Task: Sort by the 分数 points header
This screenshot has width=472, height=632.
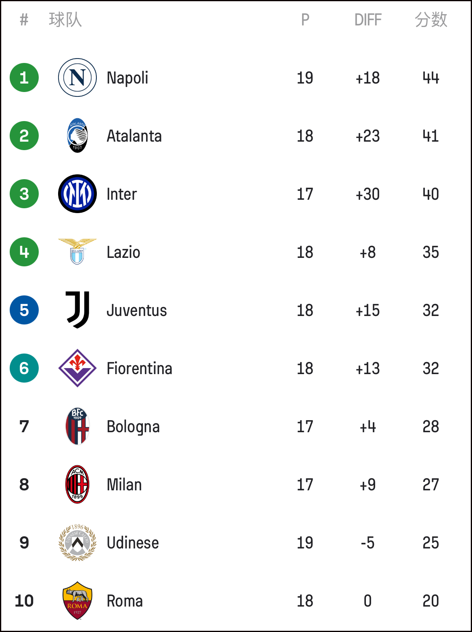Action: (x=431, y=19)
